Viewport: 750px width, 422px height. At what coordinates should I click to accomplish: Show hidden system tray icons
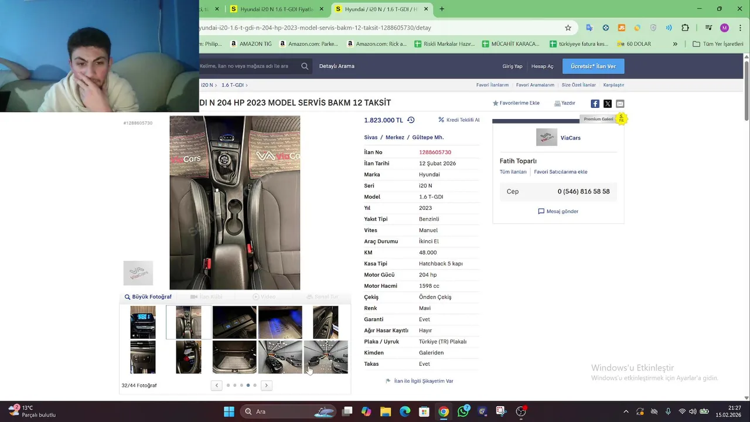pyautogui.click(x=626, y=411)
